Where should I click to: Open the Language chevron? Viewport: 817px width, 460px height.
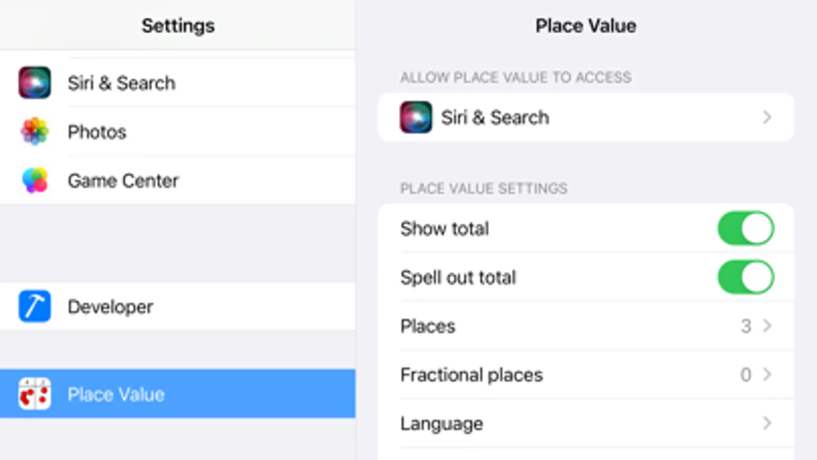coord(766,423)
